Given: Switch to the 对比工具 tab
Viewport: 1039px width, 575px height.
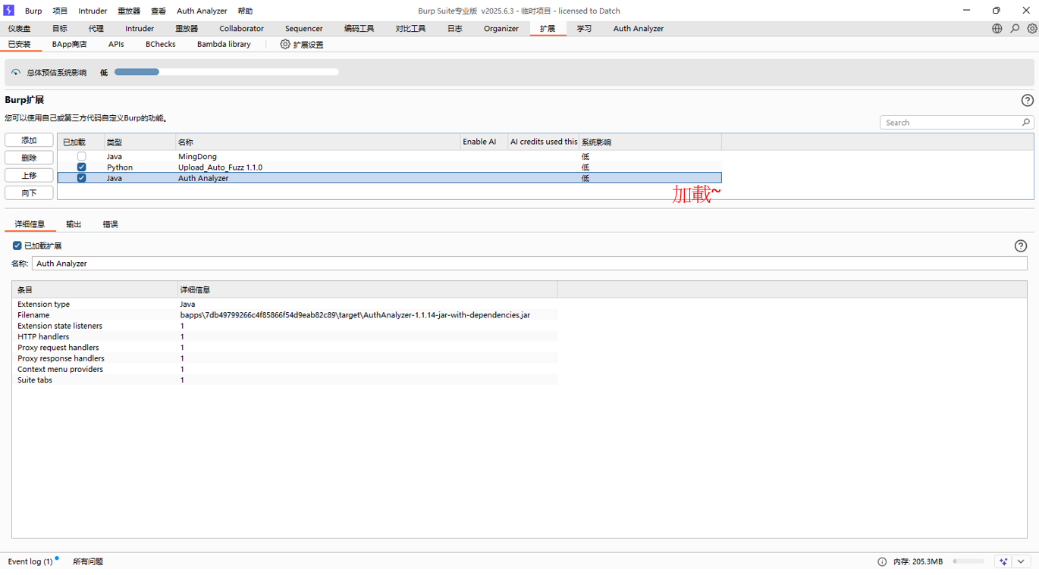Looking at the screenshot, I should (410, 28).
